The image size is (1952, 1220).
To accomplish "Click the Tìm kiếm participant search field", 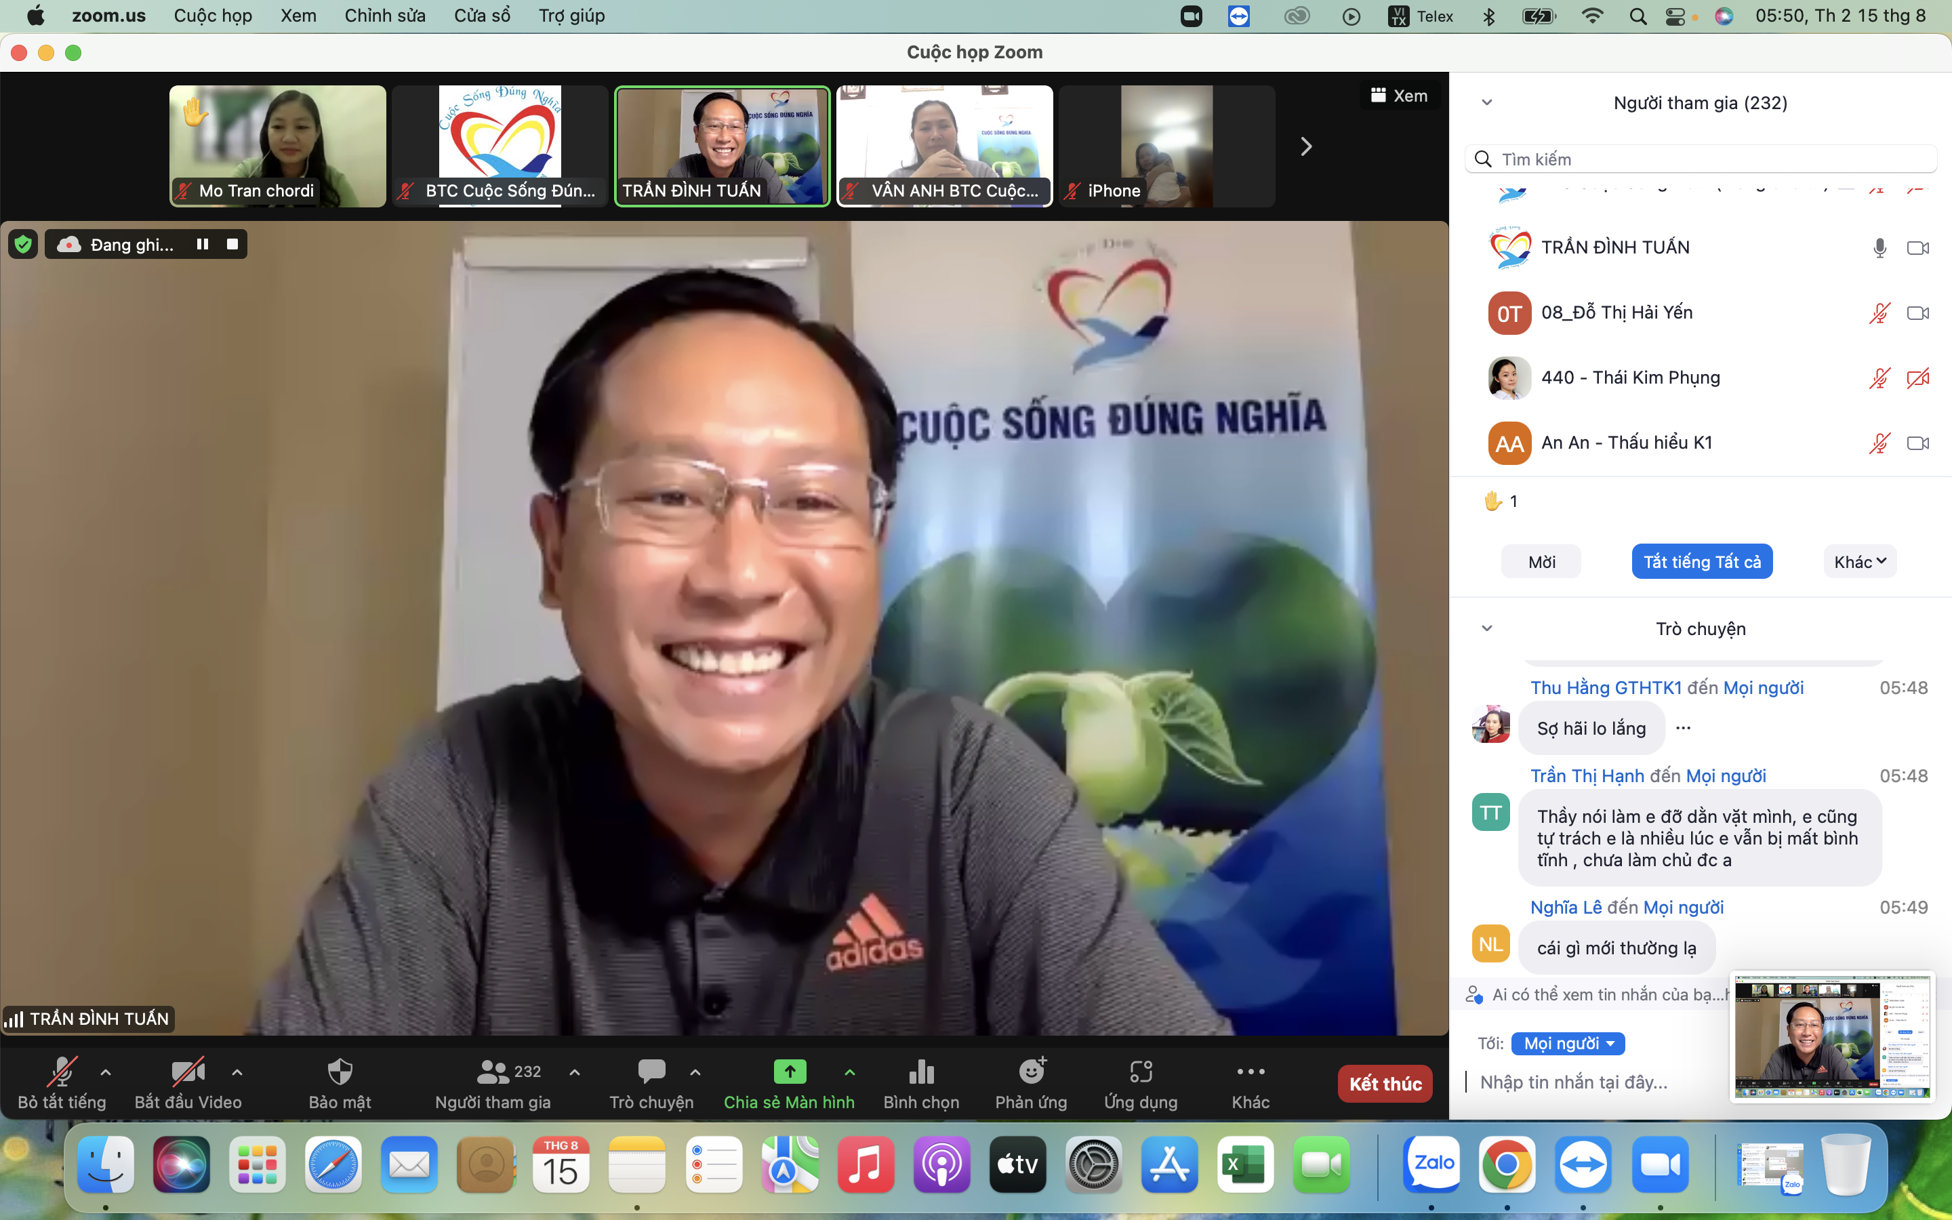I will (x=1701, y=159).
